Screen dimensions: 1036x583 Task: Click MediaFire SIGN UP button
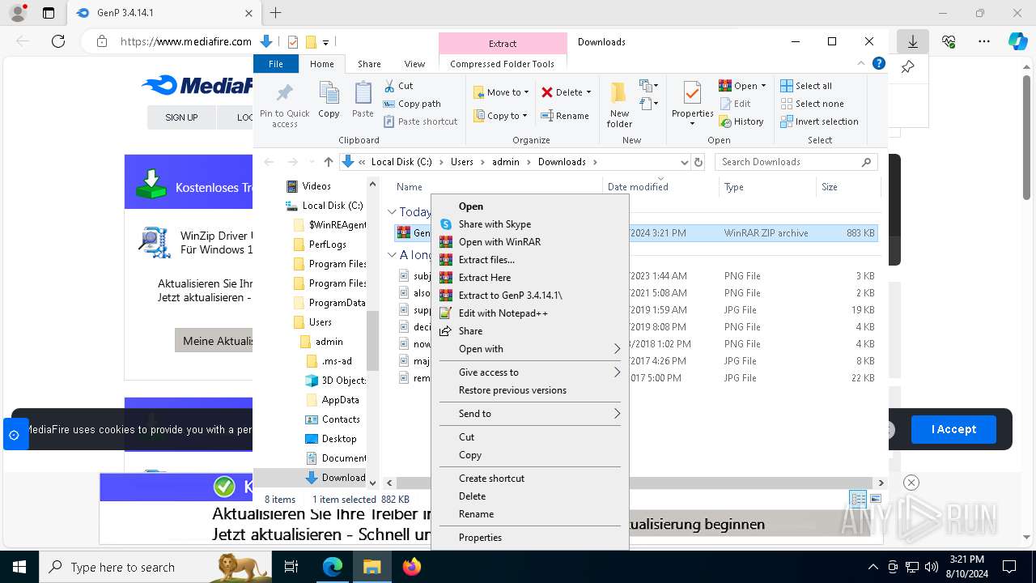[181, 117]
